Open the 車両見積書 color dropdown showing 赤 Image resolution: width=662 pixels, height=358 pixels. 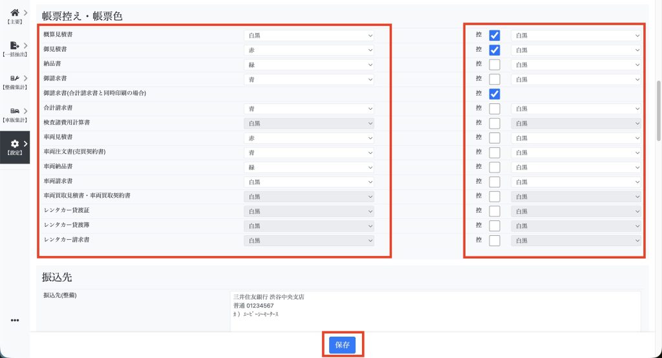310,138
